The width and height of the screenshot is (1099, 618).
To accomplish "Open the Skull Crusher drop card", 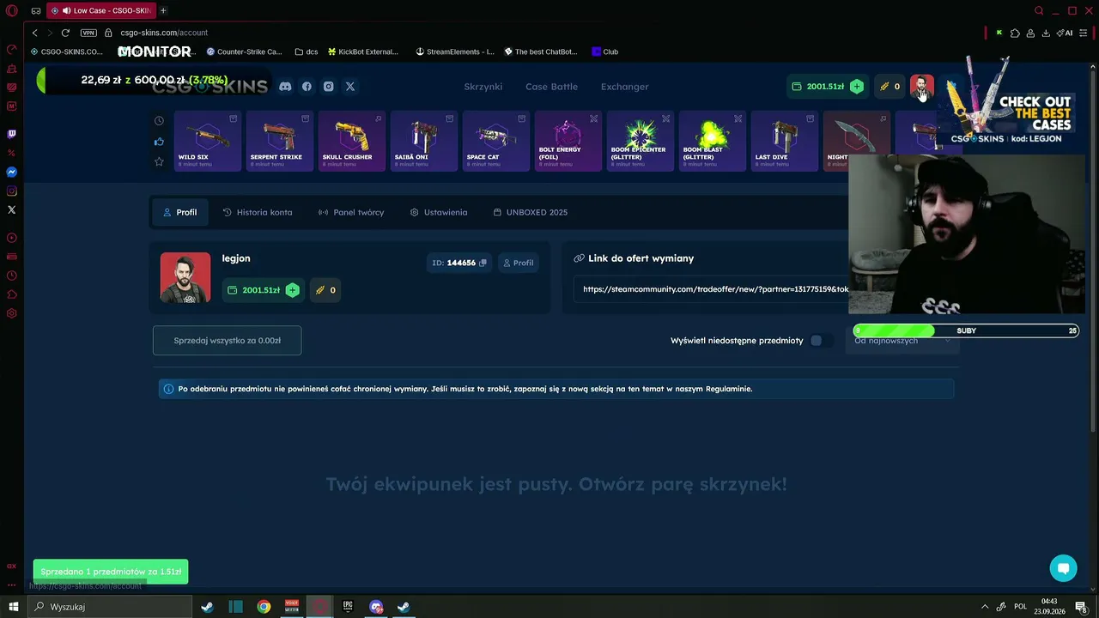I will 352,141.
